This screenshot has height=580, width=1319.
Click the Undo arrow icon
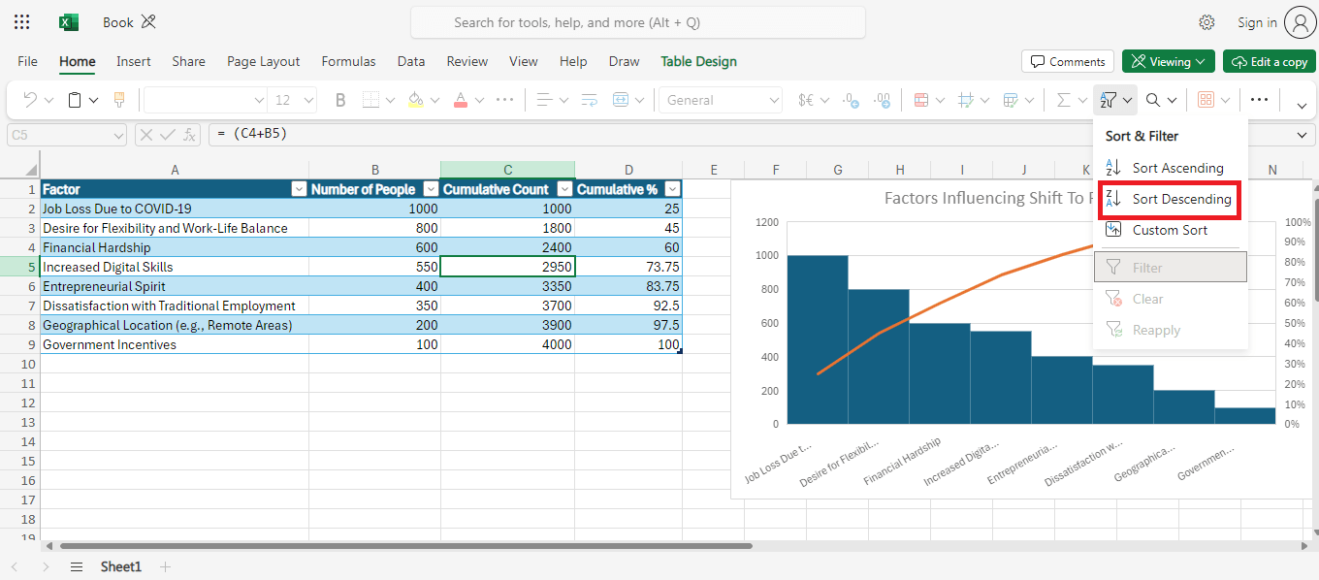[x=30, y=100]
